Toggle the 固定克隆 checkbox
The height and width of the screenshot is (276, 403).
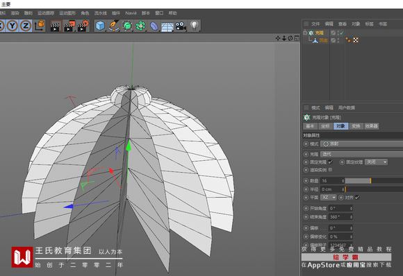coord(331,162)
